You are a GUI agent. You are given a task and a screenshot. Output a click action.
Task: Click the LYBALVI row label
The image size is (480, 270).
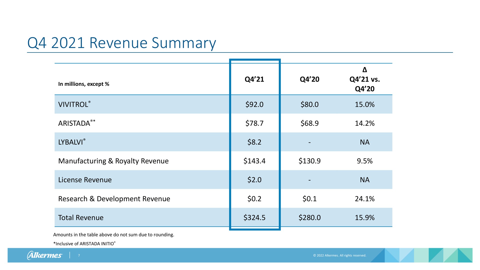[x=72, y=142]
